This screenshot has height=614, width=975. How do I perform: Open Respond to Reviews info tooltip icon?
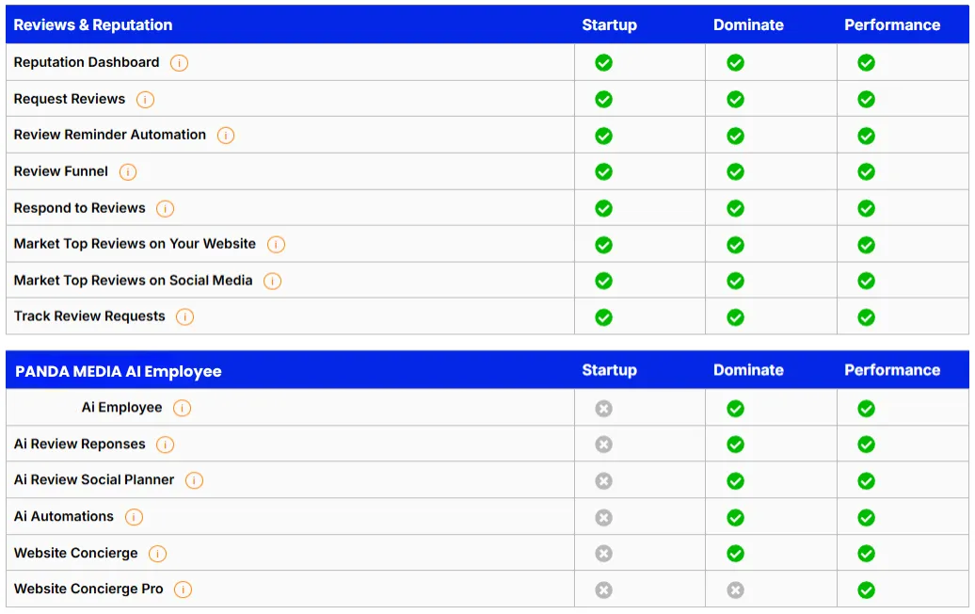click(165, 209)
